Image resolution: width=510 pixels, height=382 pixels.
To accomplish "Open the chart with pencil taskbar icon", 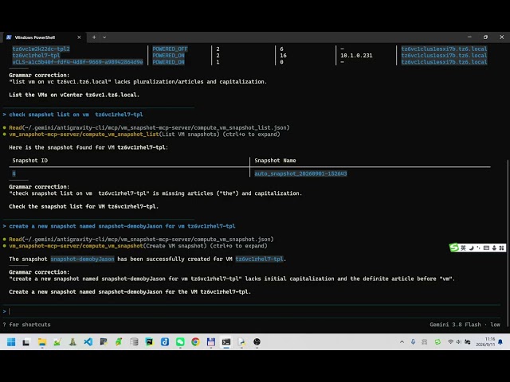I will 57,341.
